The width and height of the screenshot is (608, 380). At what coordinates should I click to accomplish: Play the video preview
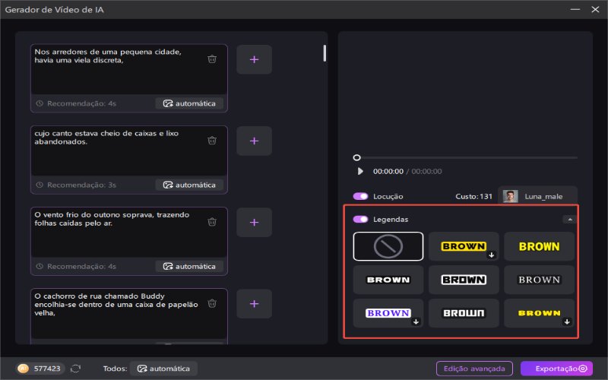[x=360, y=172]
